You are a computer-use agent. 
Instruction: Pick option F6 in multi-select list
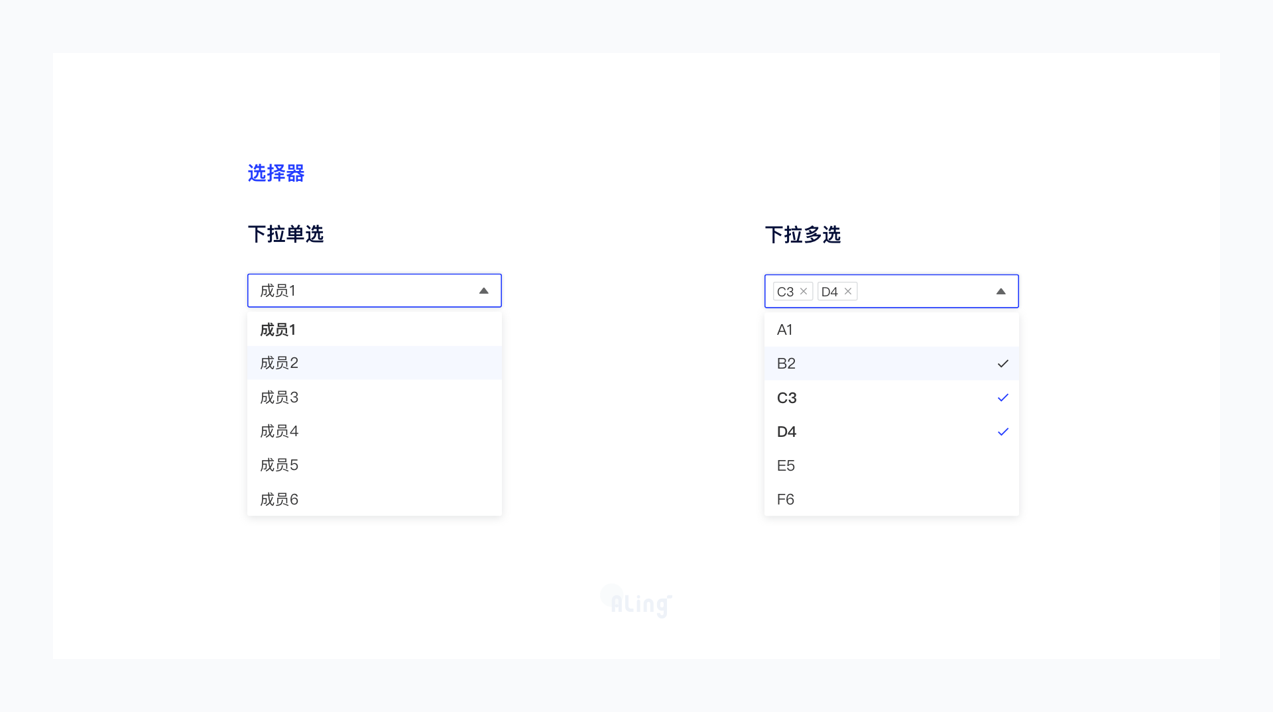(x=786, y=499)
